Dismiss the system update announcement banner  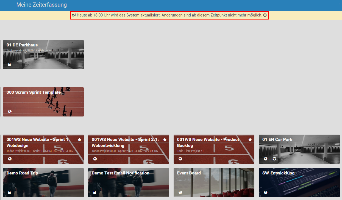(x=265, y=15)
